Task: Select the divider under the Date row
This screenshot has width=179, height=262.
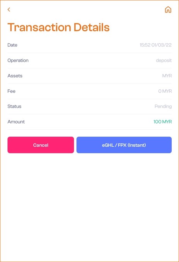Action: pos(90,53)
